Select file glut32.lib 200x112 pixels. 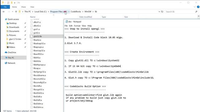click(x=37, y=36)
